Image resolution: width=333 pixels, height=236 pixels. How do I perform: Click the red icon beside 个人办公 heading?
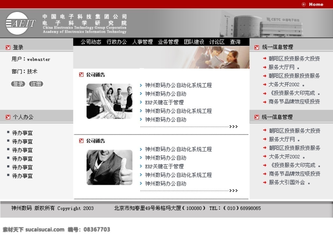(8, 117)
